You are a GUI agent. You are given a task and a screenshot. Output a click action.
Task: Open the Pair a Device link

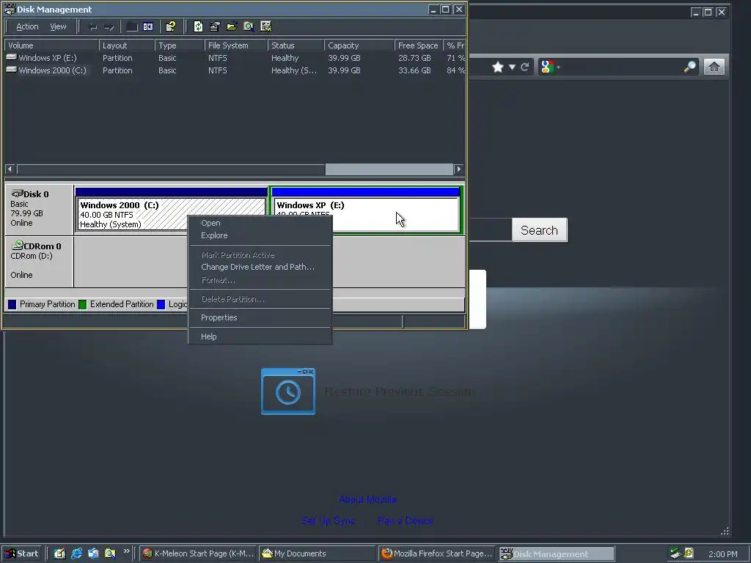tap(405, 521)
